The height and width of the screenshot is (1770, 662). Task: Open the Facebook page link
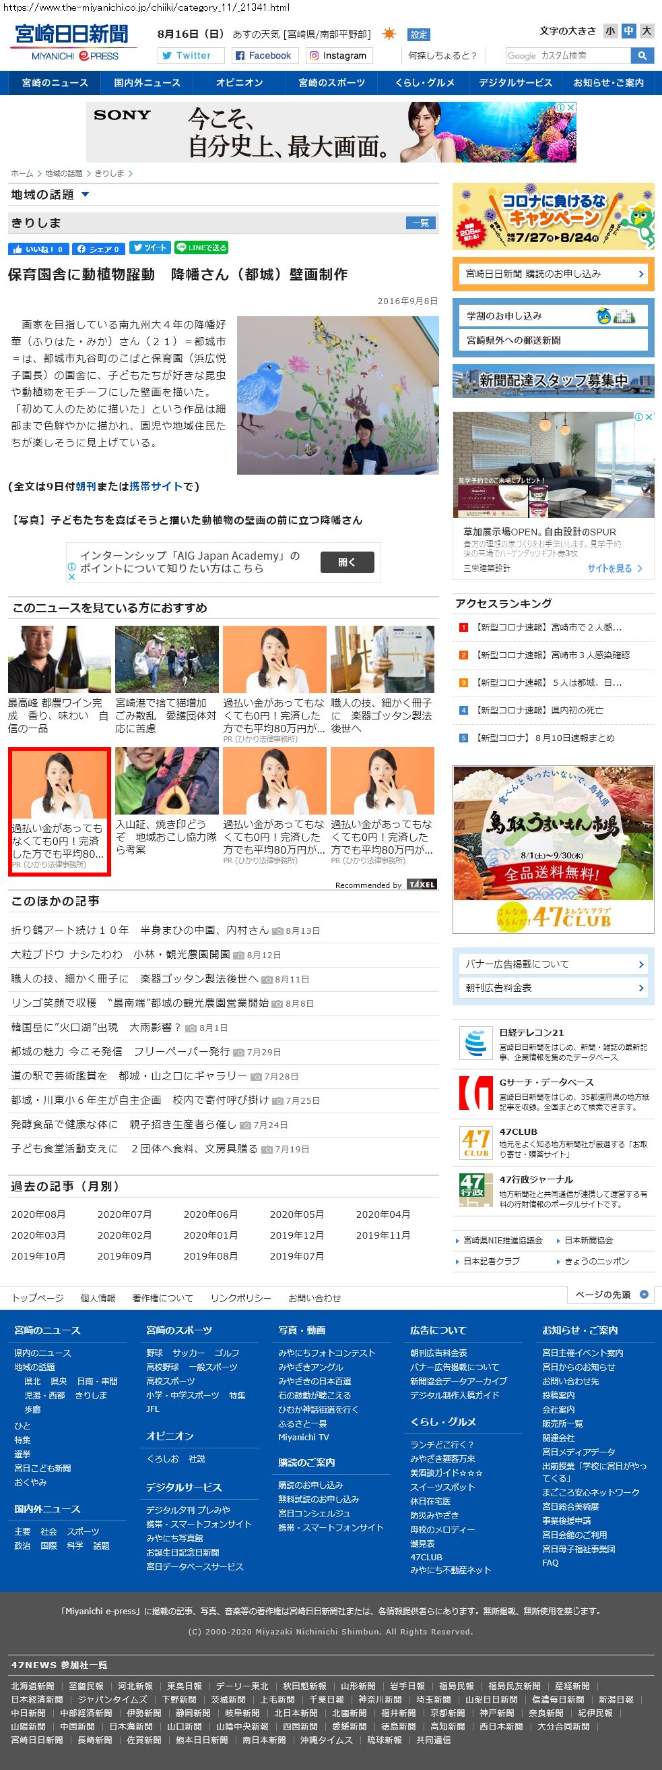click(x=263, y=56)
